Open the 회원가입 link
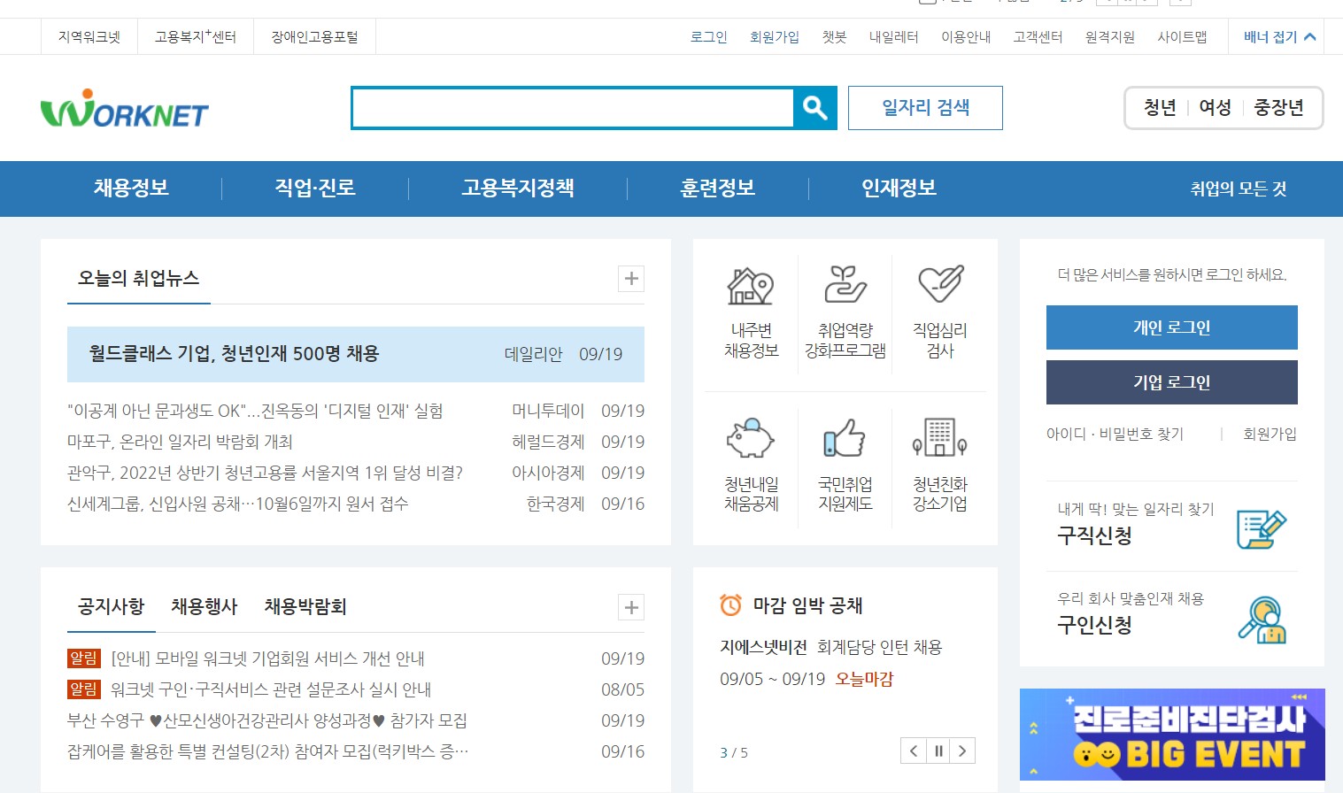The height and width of the screenshot is (793, 1343). coord(775,36)
